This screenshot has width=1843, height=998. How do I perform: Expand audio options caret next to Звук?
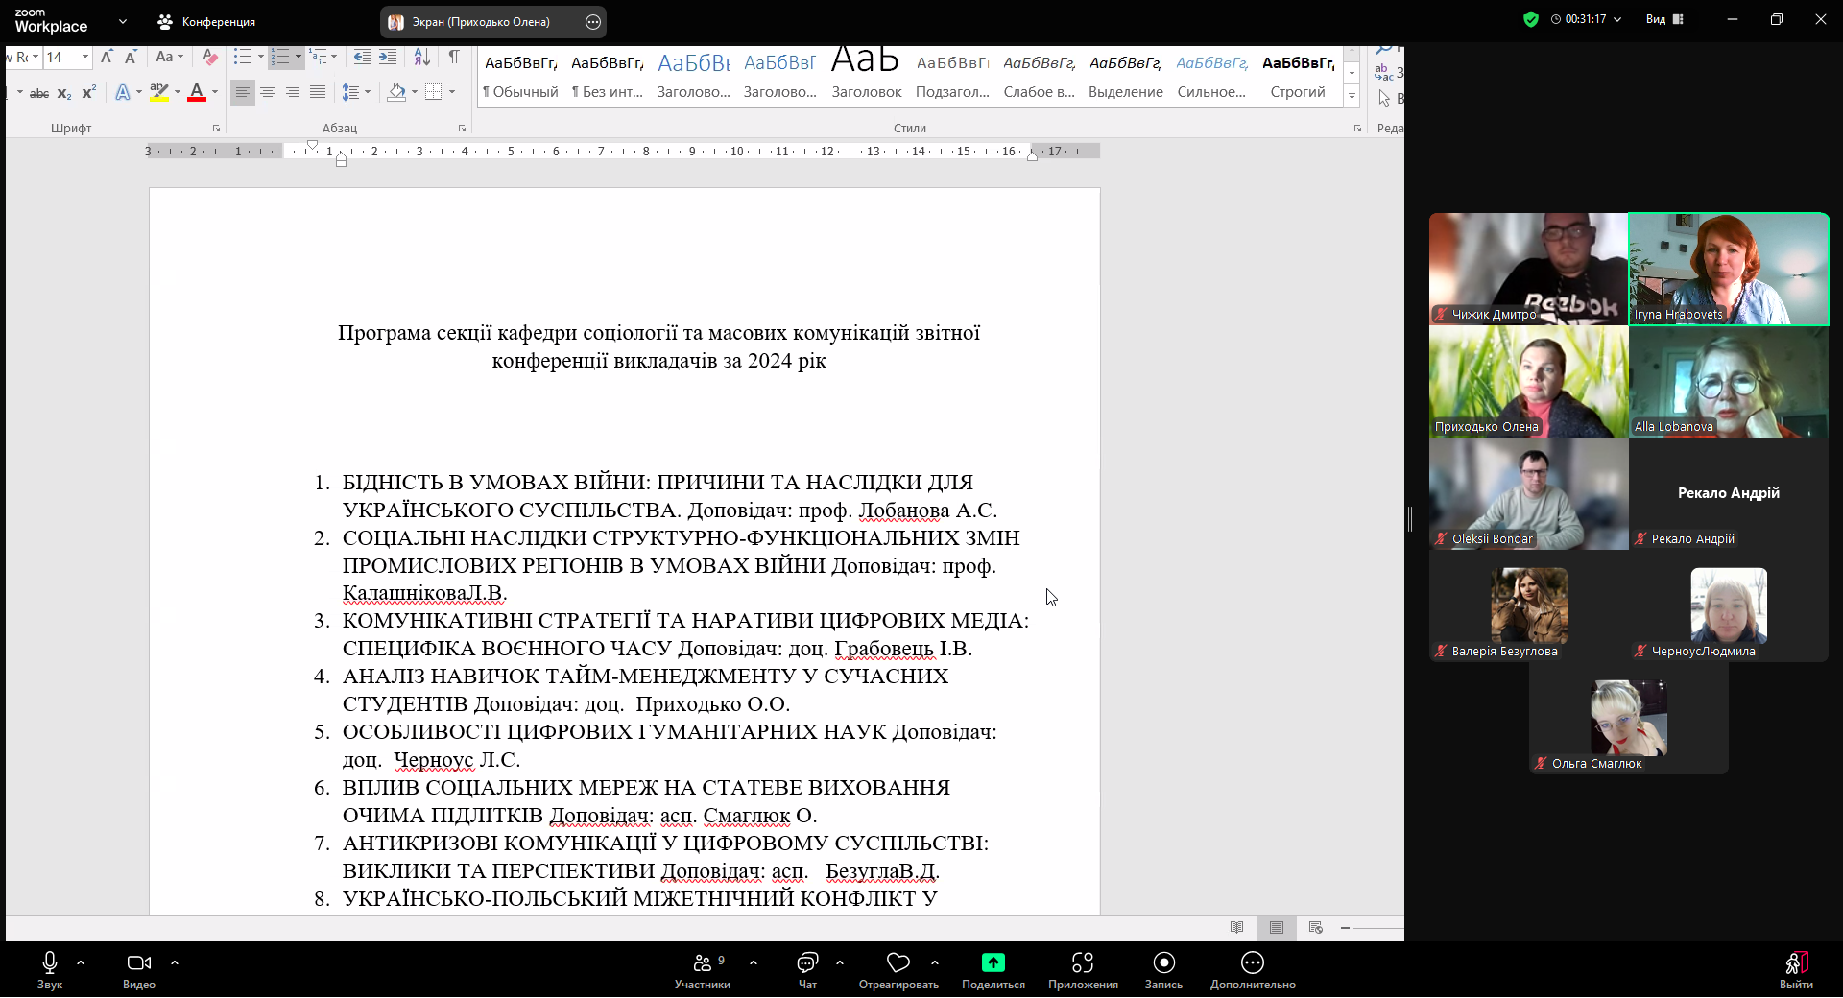pyautogui.click(x=81, y=962)
